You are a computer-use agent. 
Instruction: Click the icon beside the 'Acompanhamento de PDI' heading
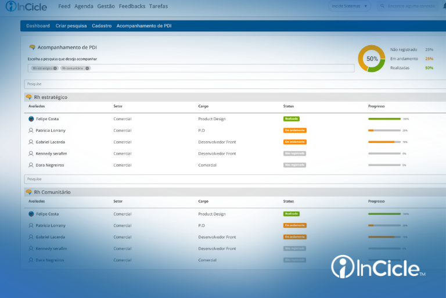pos(33,47)
